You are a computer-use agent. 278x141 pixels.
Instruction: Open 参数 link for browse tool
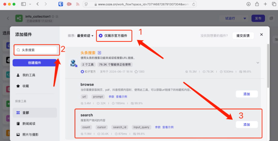pos(111,97)
